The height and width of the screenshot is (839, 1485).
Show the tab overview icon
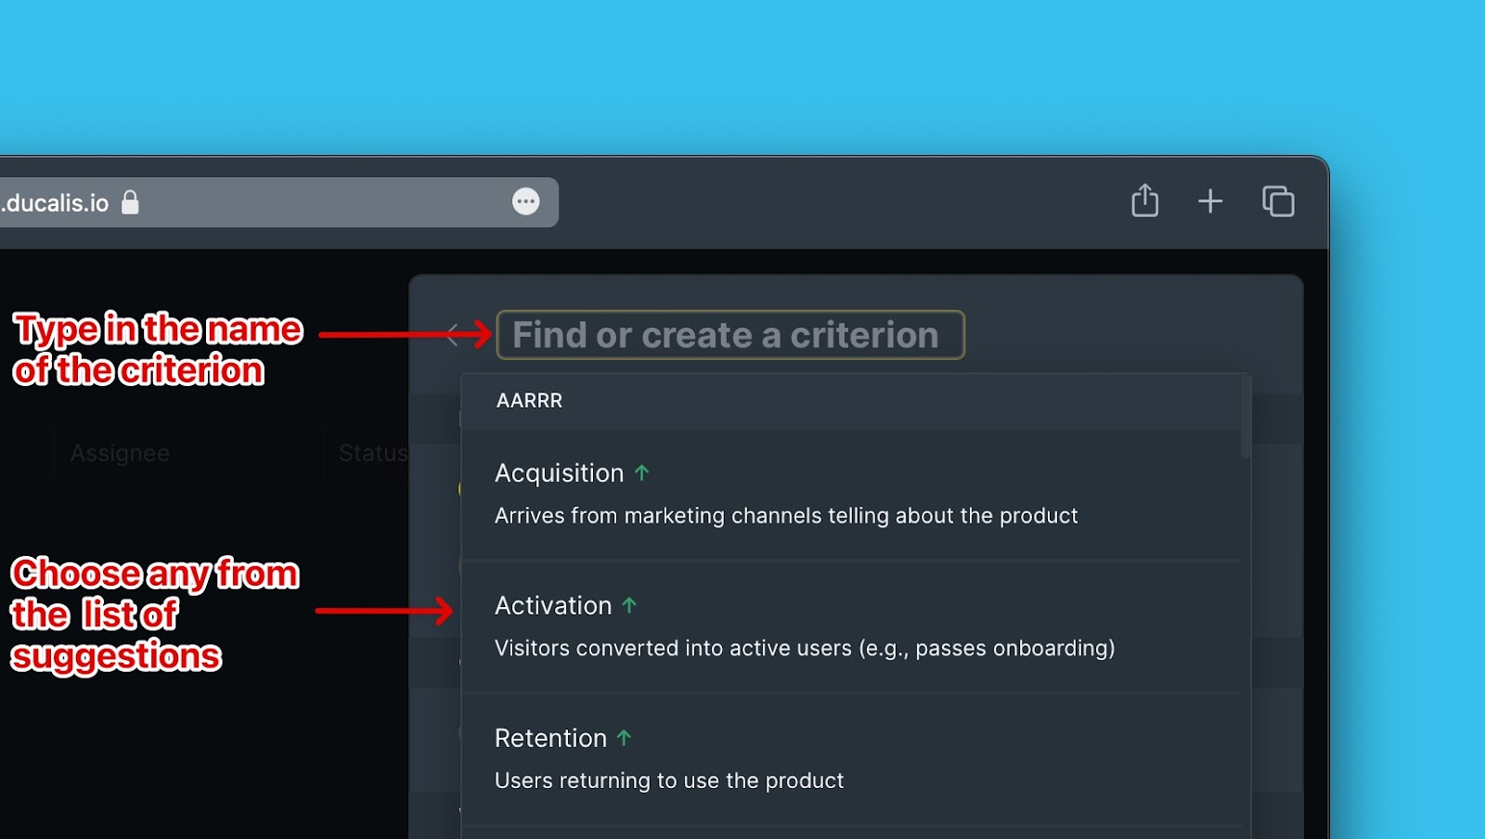1278,201
